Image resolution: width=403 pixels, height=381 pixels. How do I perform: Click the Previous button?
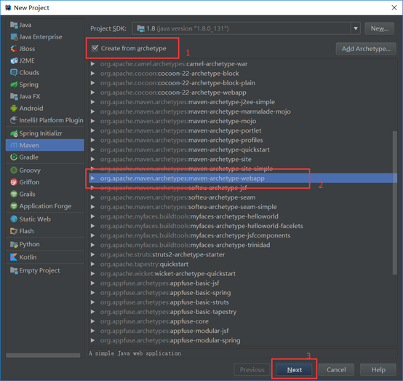252,369
